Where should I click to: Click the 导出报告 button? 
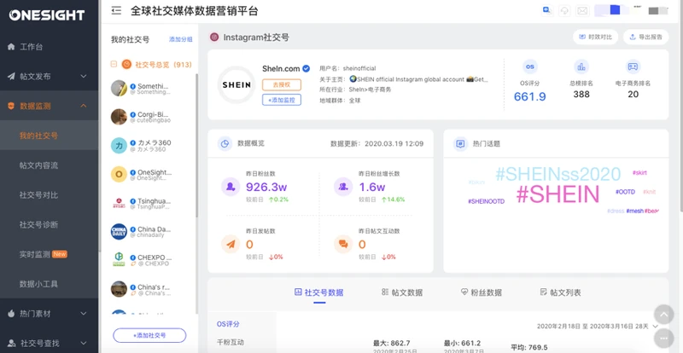(645, 38)
